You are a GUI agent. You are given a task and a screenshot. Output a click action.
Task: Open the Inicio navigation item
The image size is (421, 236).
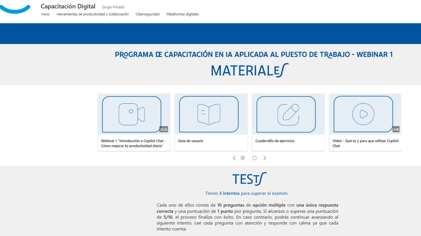click(x=45, y=14)
